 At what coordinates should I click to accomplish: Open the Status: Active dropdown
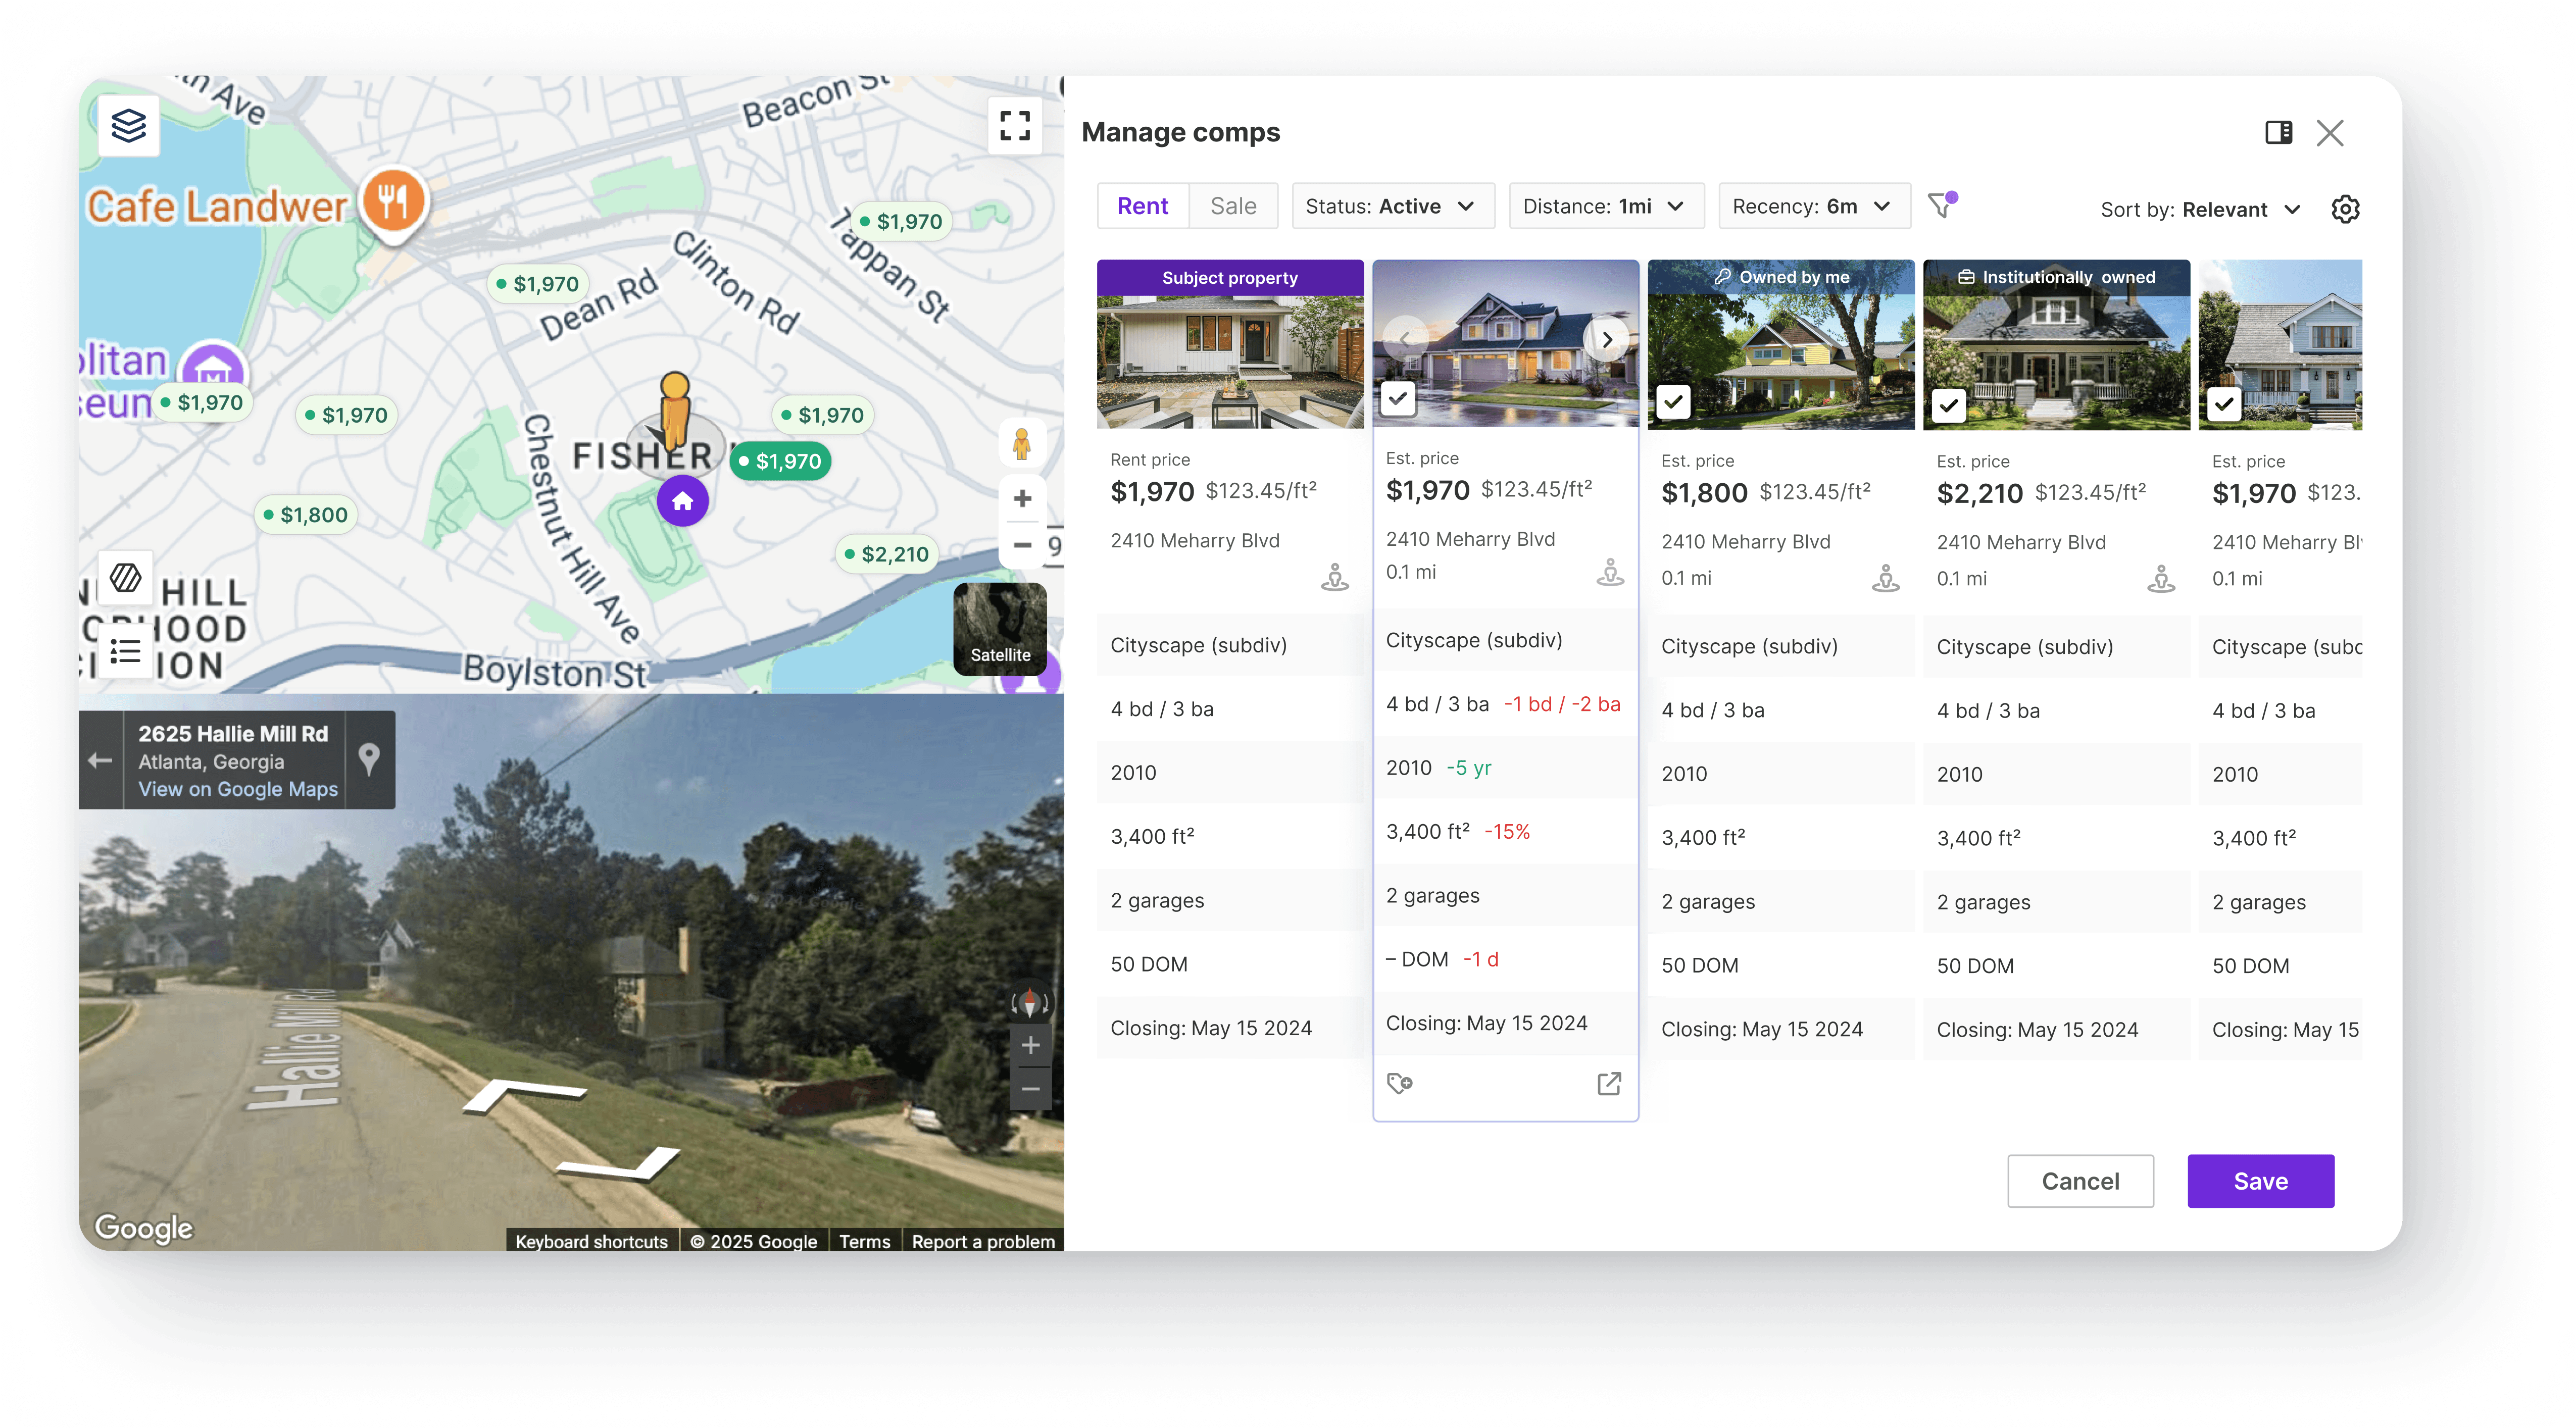click(x=1392, y=206)
